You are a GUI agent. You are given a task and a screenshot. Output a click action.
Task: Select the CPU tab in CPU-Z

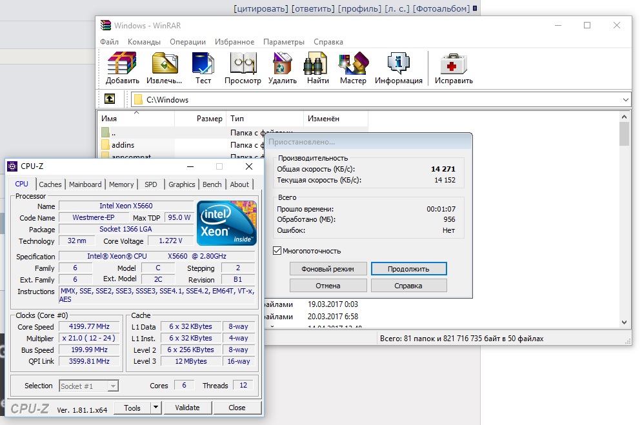click(x=22, y=184)
